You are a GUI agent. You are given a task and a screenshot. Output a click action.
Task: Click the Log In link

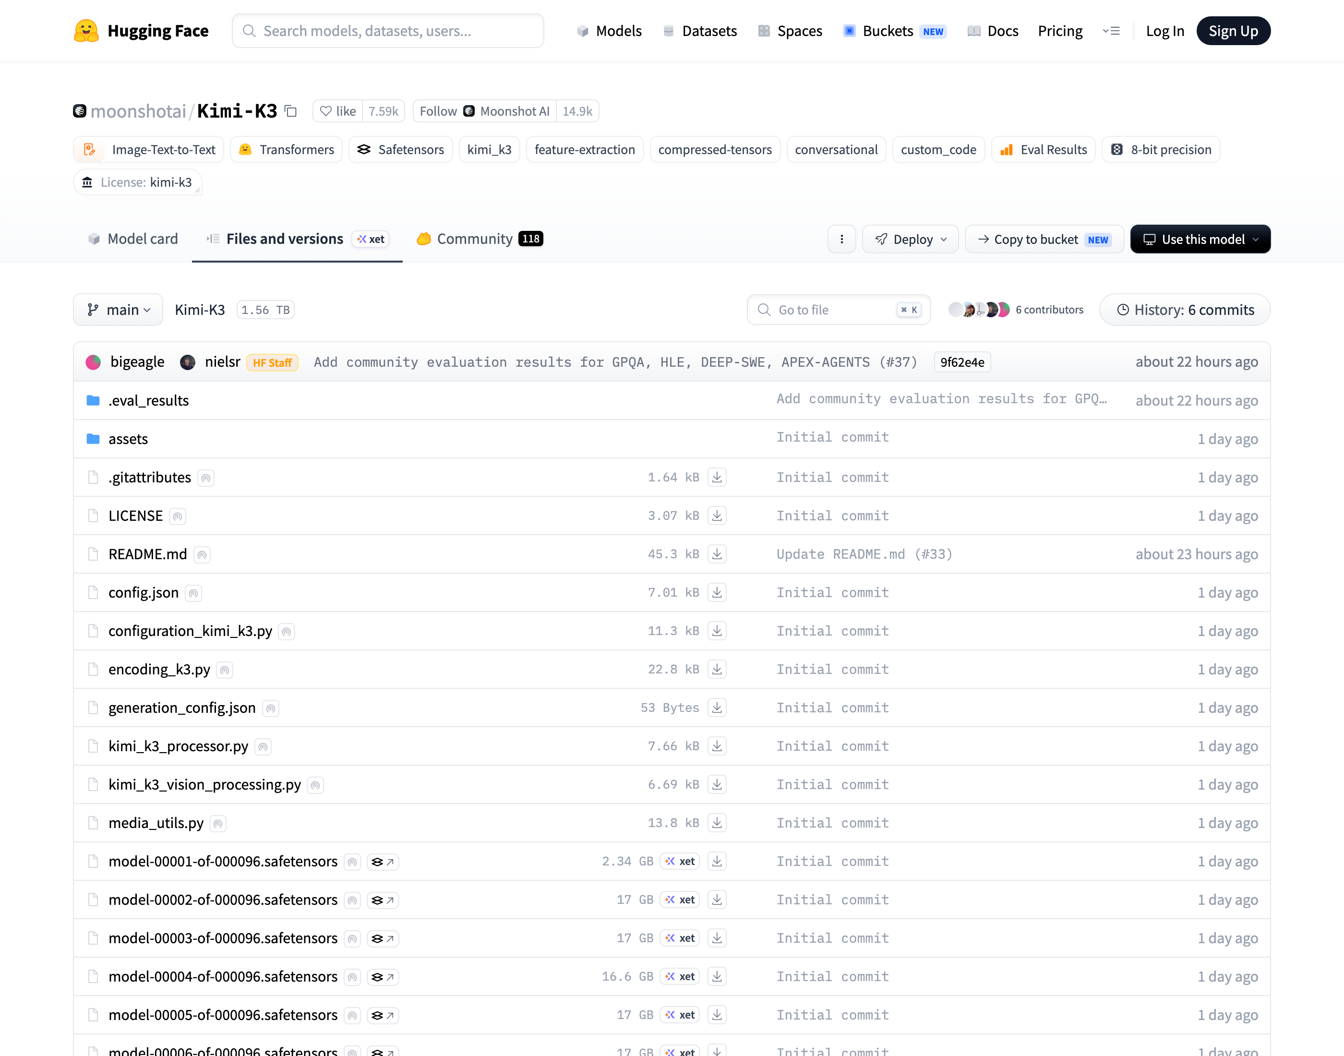(x=1164, y=31)
